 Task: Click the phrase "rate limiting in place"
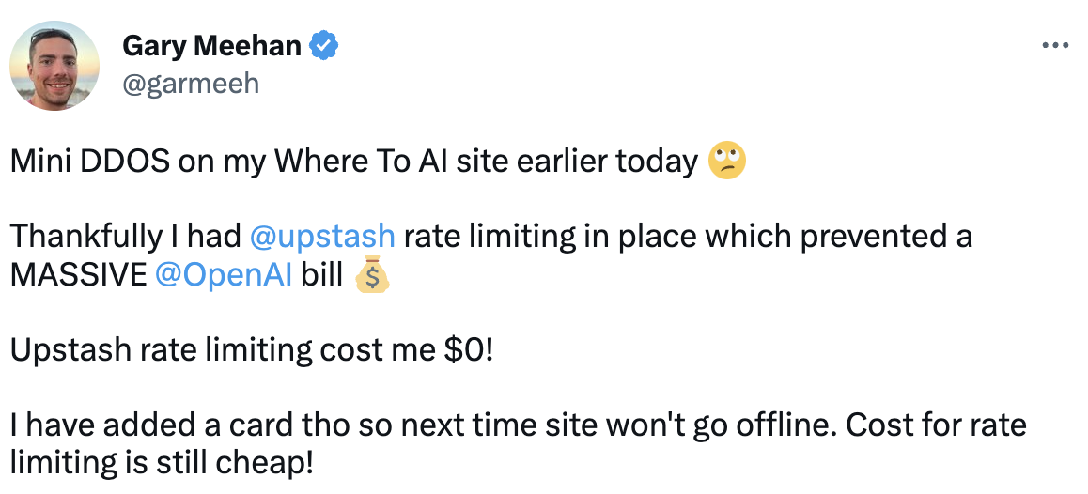point(507,237)
